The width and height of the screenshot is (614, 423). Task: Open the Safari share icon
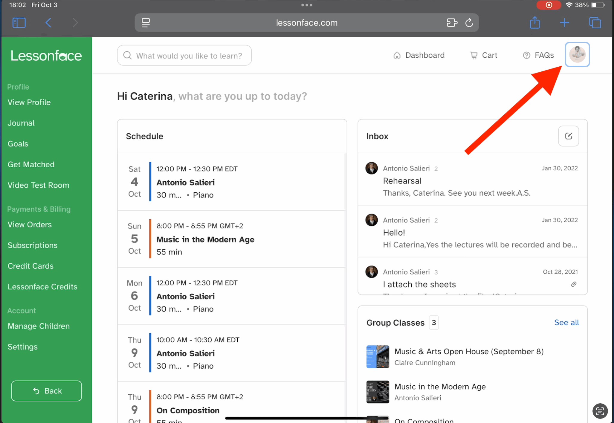535,22
